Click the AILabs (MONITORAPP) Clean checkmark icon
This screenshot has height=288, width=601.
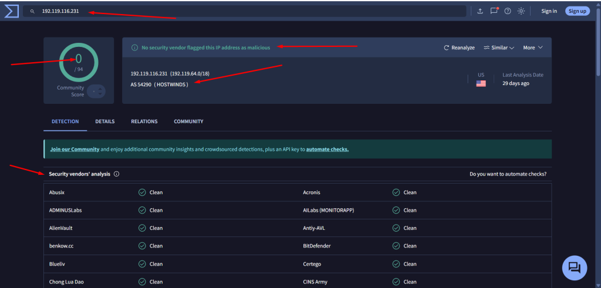click(396, 210)
